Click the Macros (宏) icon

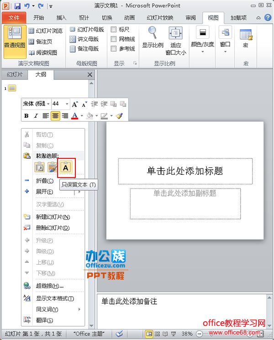[x=246, y=35]
